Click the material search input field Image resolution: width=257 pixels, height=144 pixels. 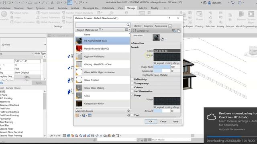click(101, 25)
